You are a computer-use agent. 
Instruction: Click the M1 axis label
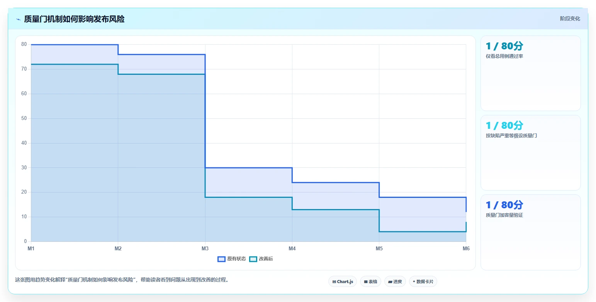click(x=31, y=248)
